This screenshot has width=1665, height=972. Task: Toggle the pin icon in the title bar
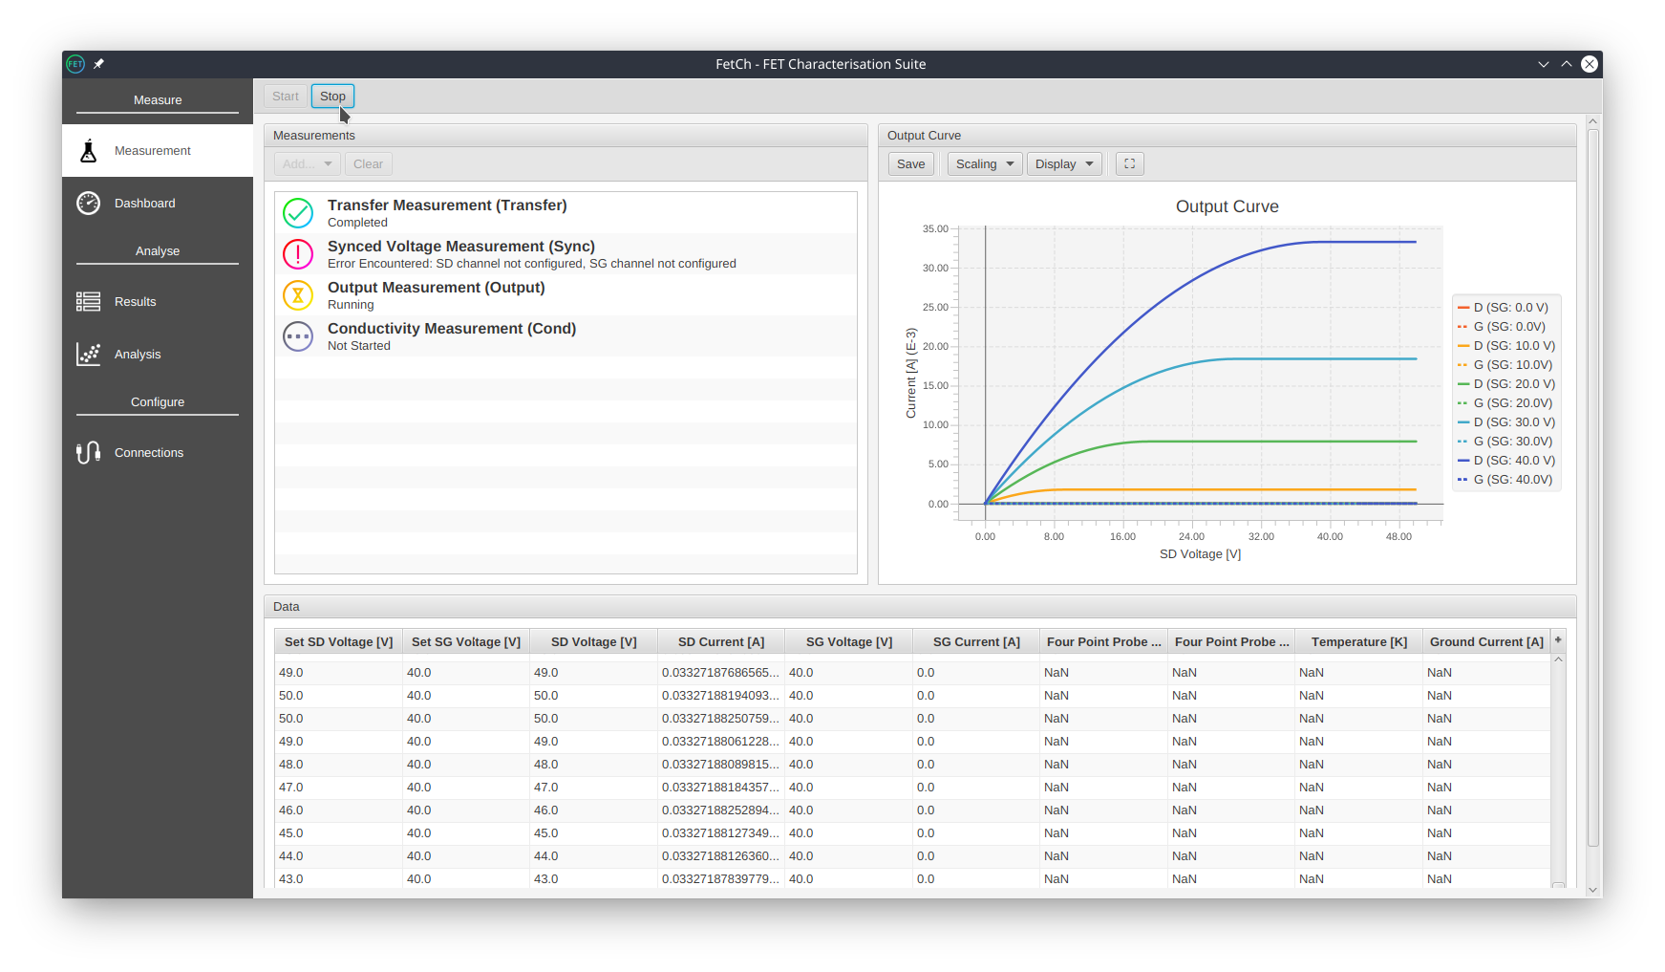[x=98, y=64]
